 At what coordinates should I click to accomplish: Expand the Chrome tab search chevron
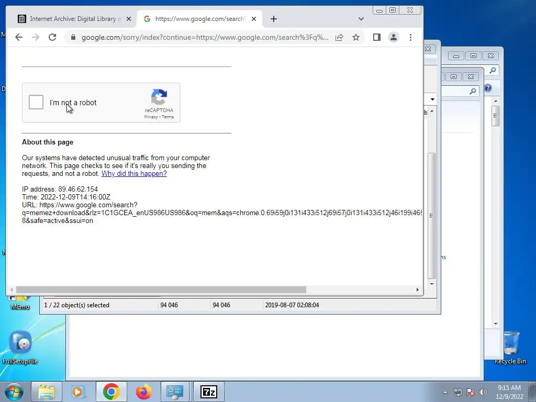pos(361,19)
